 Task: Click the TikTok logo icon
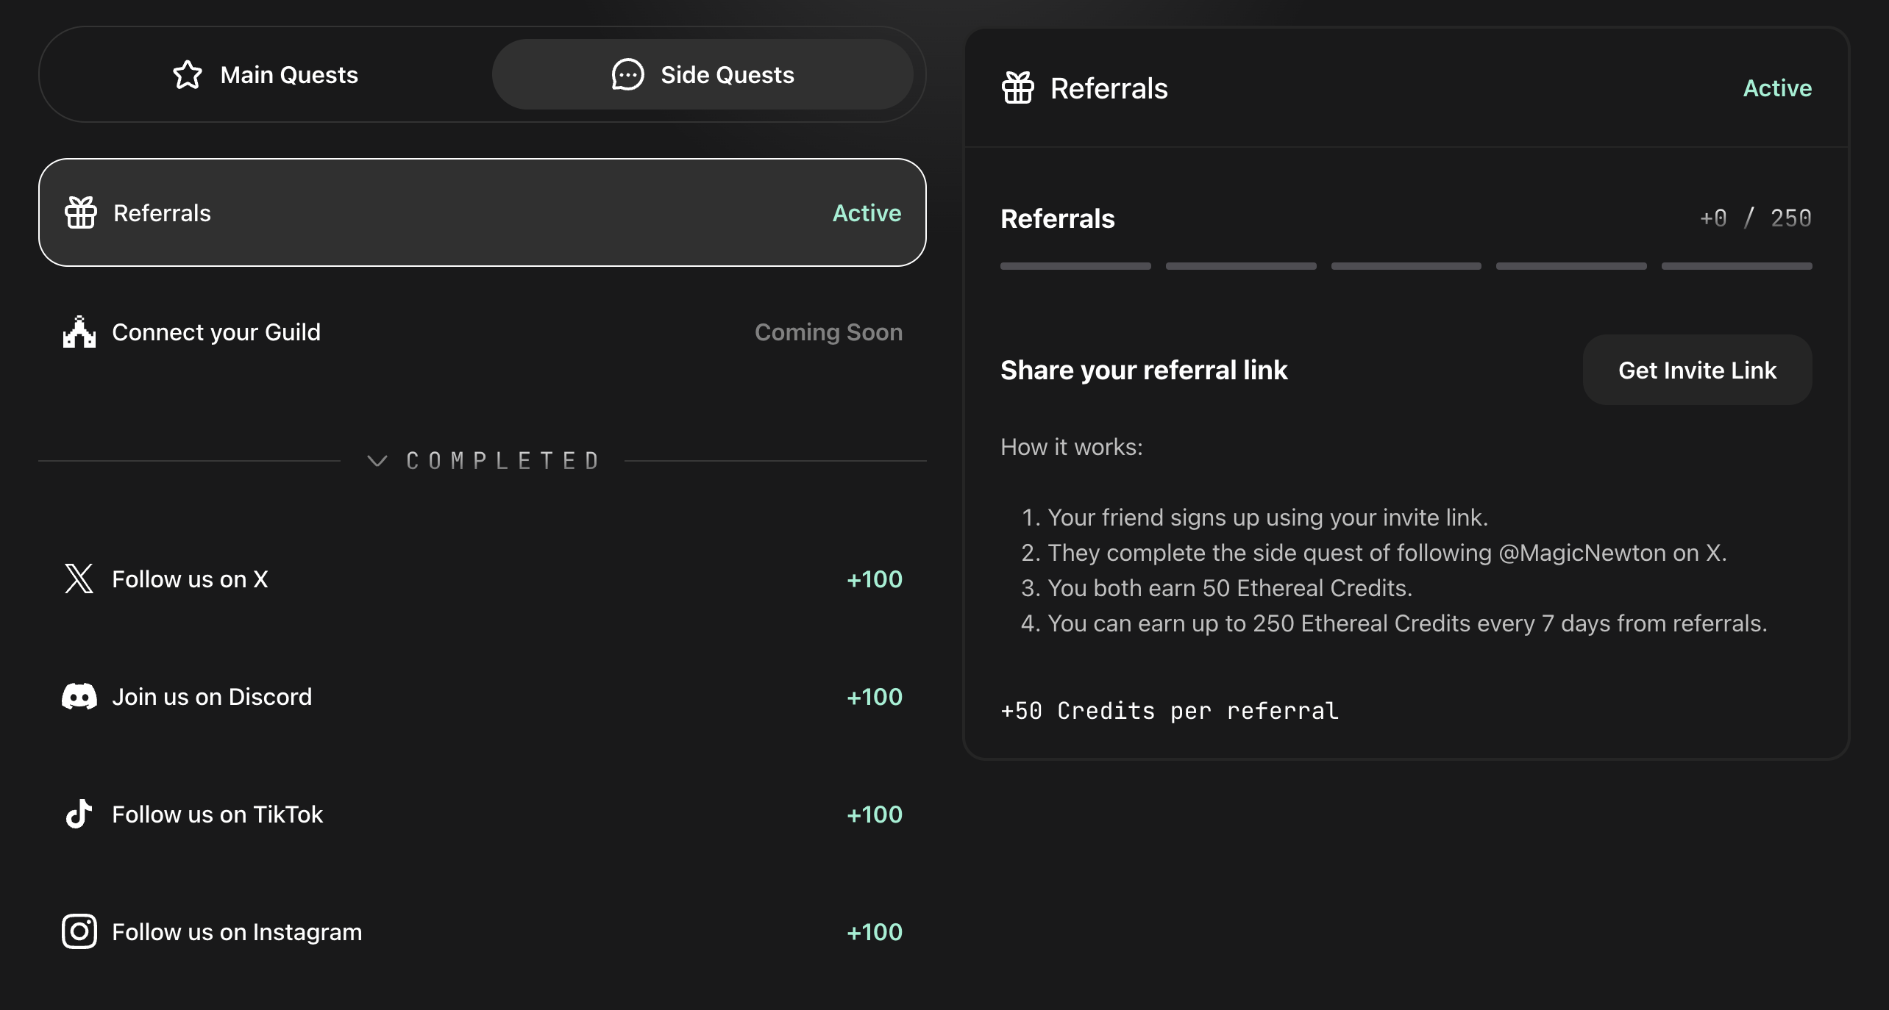click(79, 814)
